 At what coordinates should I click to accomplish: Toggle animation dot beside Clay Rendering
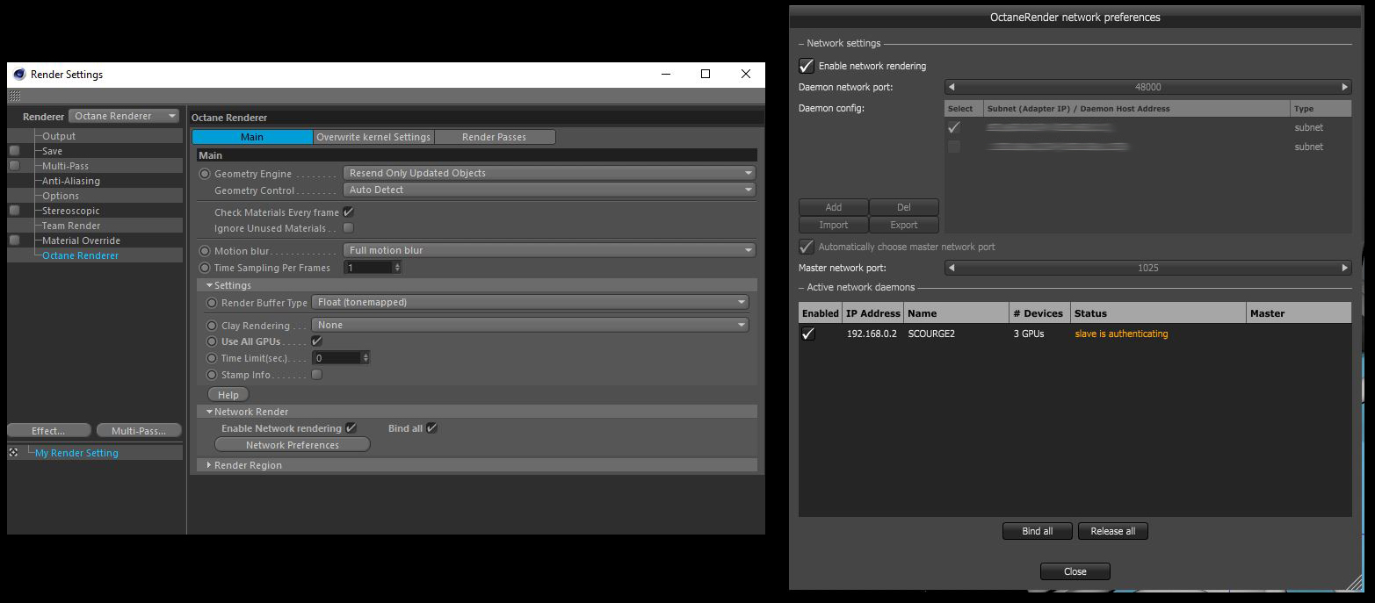[x=212, y=326]
